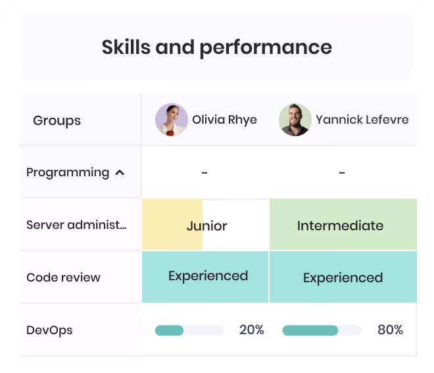Open Olivia Rhye's name link
The width and height of the screenshot is (434, 373).
click(x=224, y=120)
